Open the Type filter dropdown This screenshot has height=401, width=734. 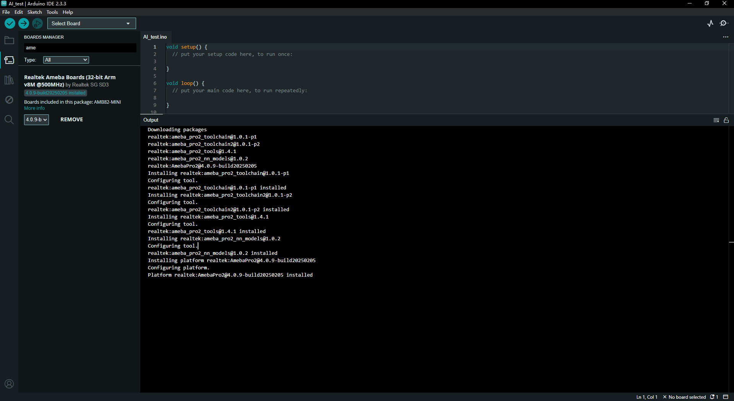[x=66, y=60]
